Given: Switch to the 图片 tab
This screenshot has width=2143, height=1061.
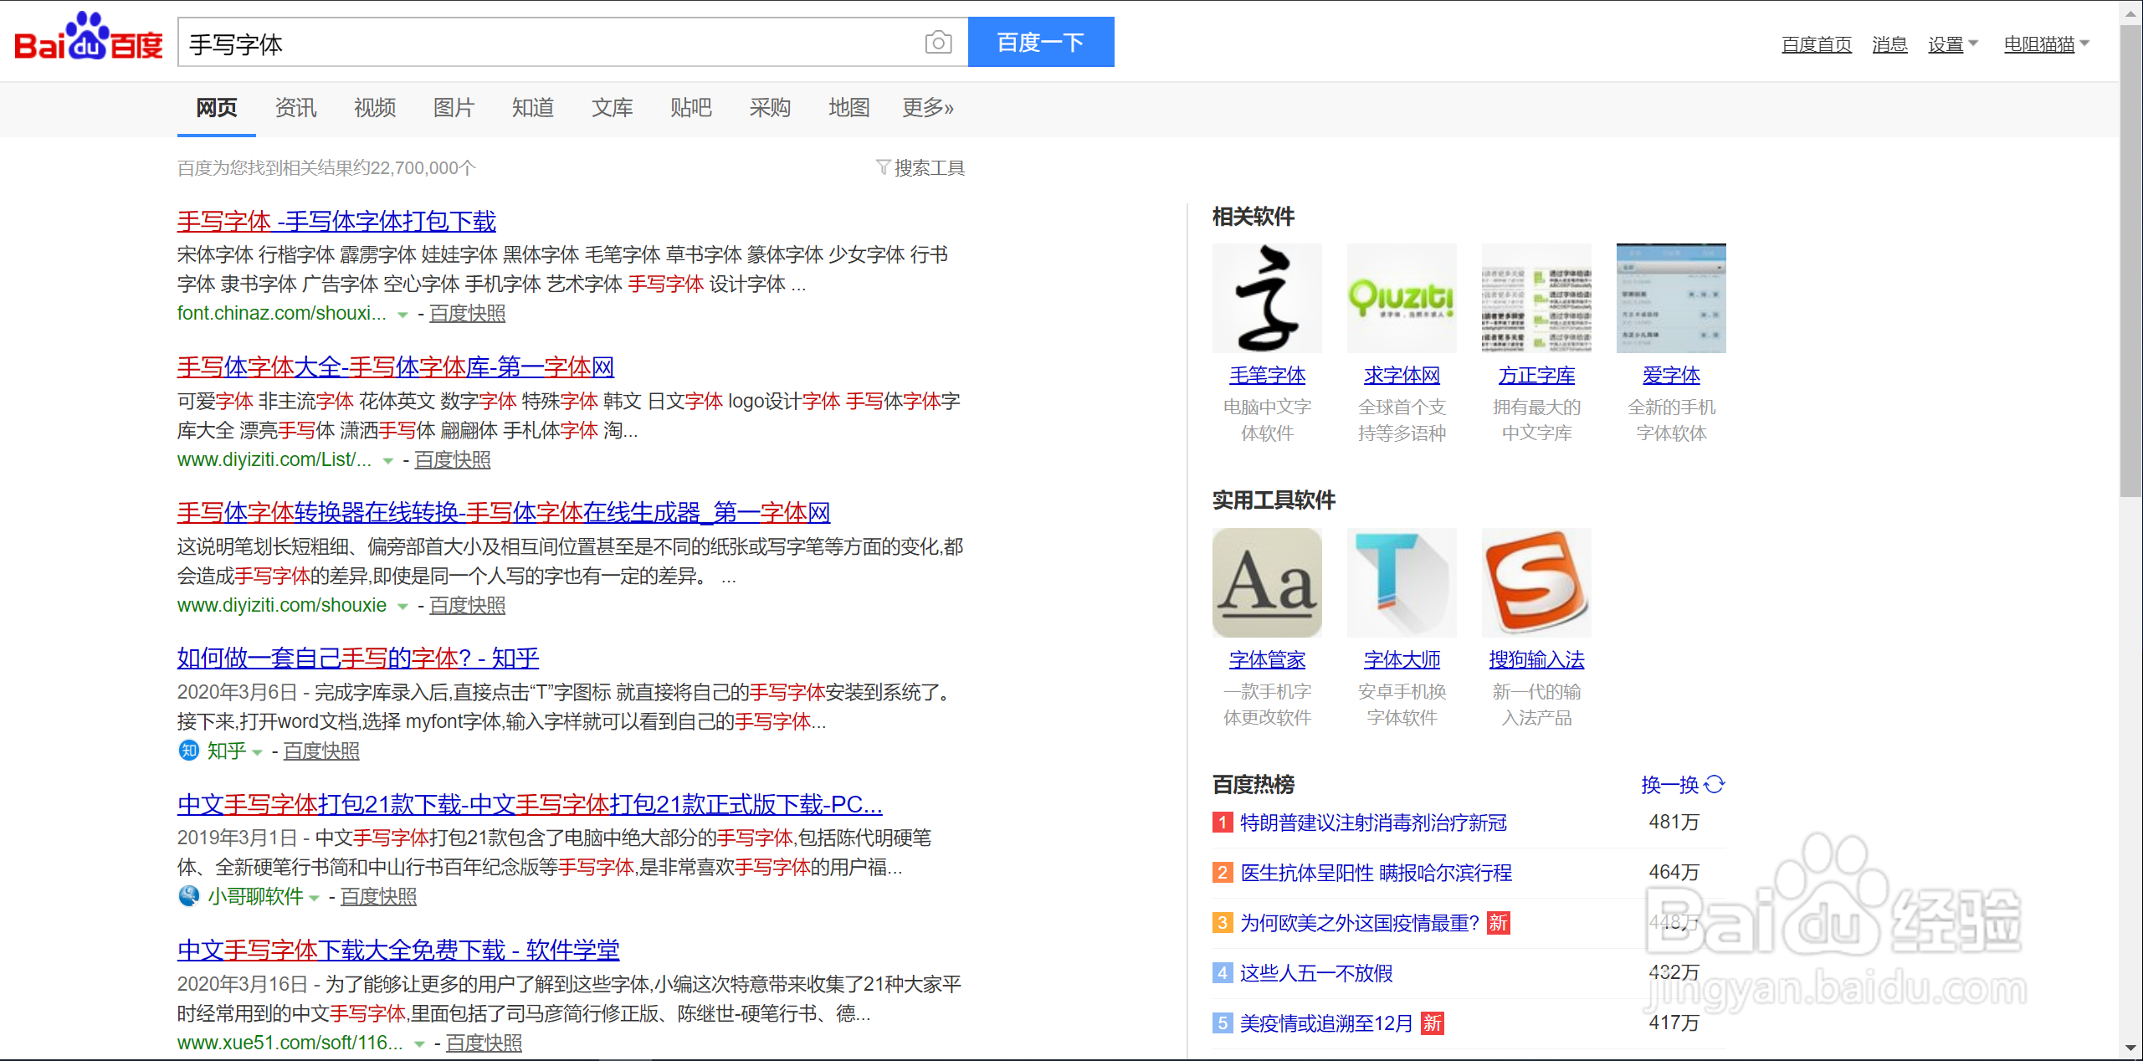Looking at the screenshot, I should 453,108.
